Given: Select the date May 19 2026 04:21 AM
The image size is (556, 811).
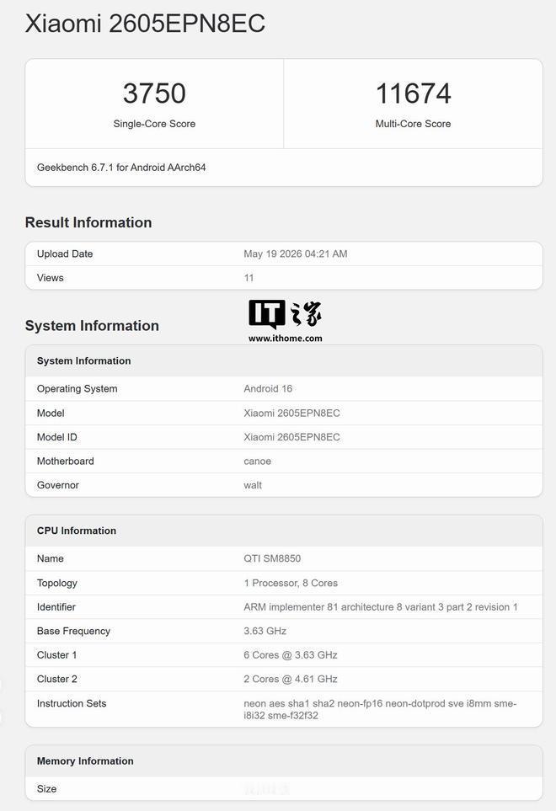Looking at the screenshot, I should 296,254.
